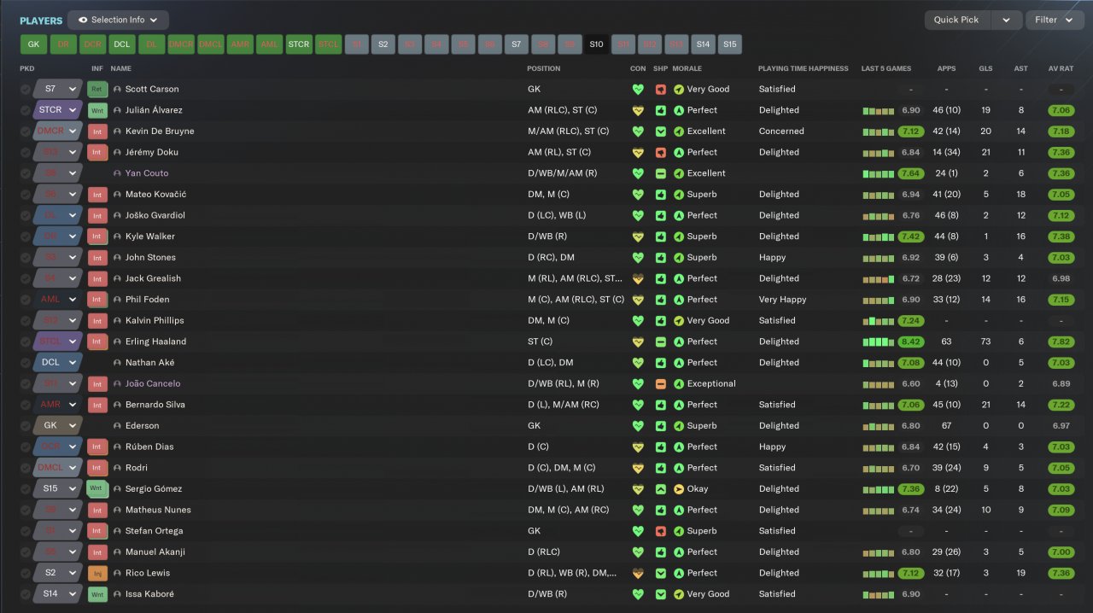This screenshot has width=1093, height=613.
Task: Click Haaland's 7.82 average rating
Action: coord(1061,342)
